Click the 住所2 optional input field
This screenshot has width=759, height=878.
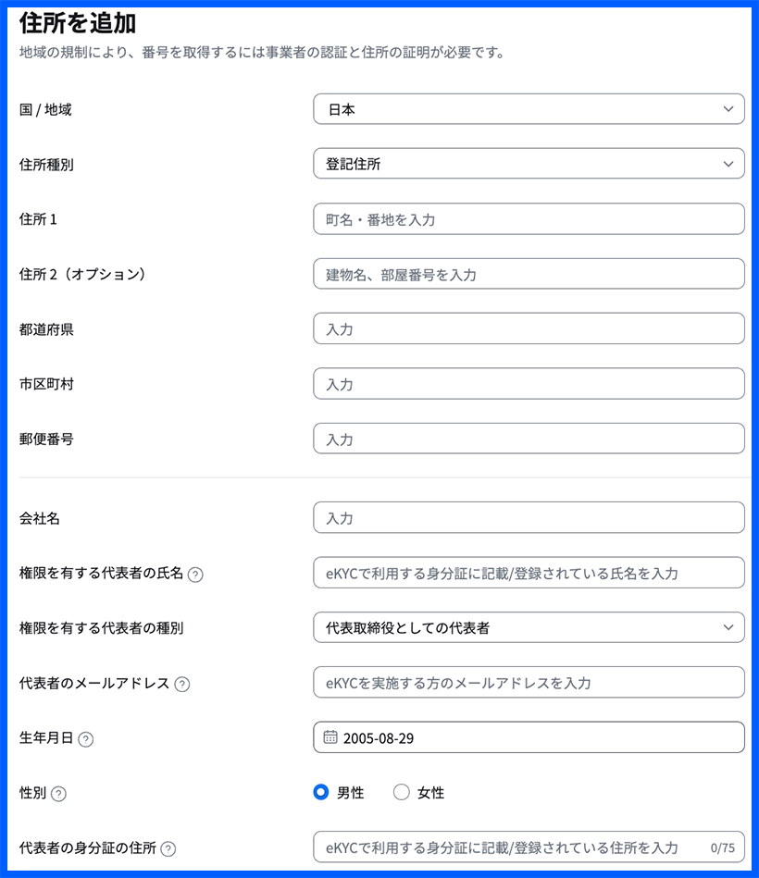click(528, 273)
